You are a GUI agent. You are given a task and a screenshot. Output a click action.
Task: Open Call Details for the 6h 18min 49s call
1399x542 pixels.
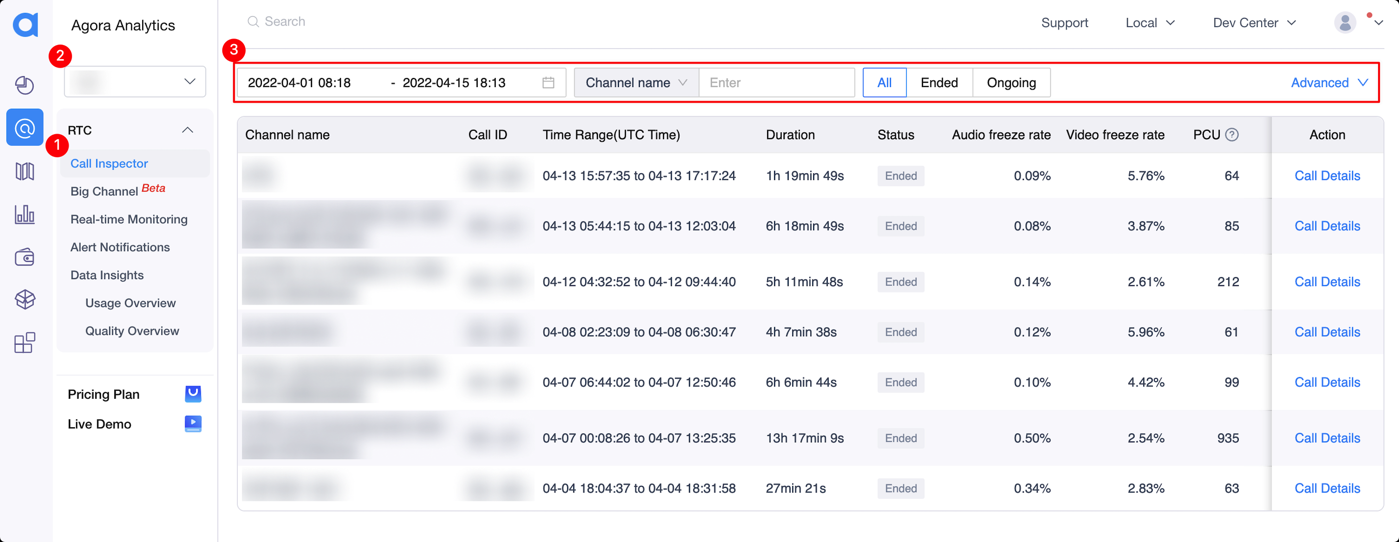1327,226
